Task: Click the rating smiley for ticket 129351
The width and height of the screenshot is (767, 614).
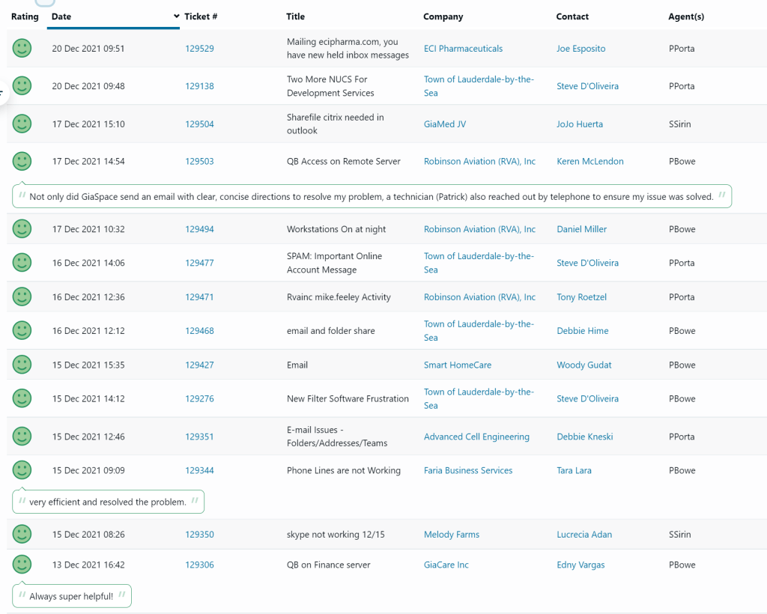Action: (22, 437)
